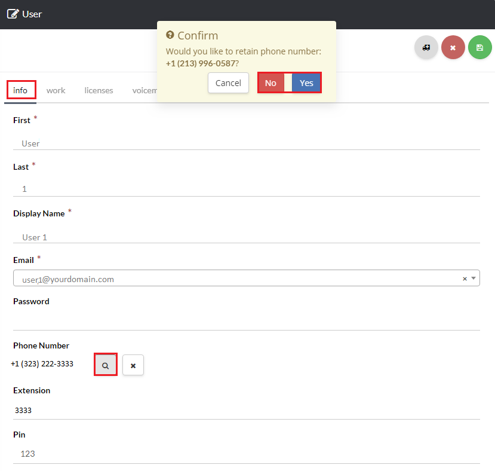This screenshot has height=471, width=495.
Task: Choose No to not retain phone number
Action: [x=270, y=83]
